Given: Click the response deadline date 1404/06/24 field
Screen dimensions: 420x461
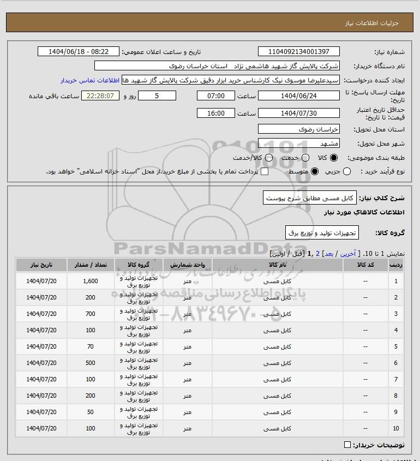Looking at the screenshot, I should click(298, 96).
